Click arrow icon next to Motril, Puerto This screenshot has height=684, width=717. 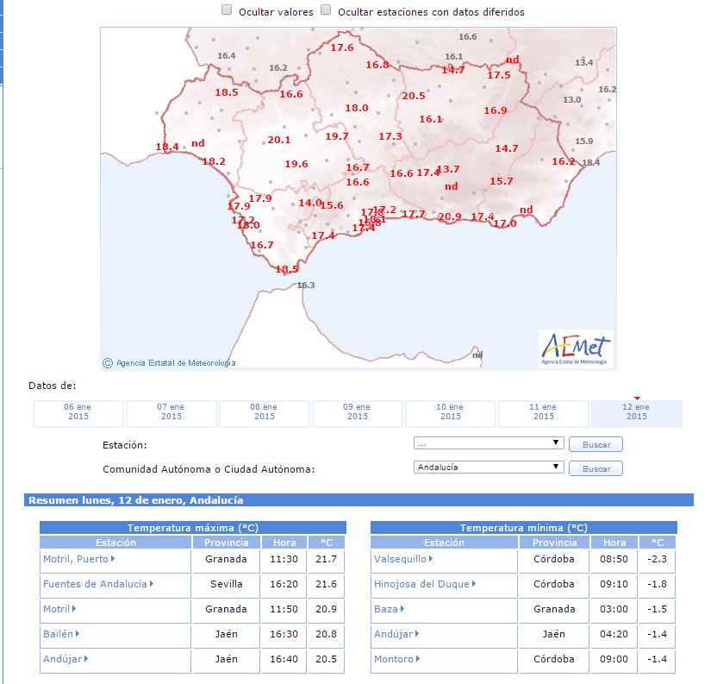click(113, 559)
